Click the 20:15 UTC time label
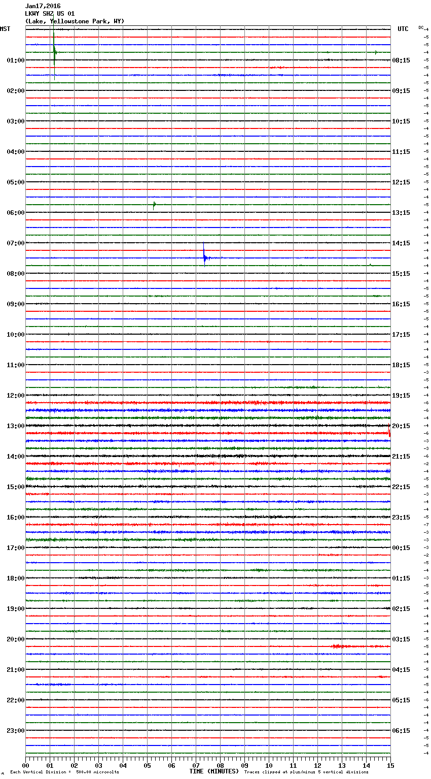 click(401, 426)
